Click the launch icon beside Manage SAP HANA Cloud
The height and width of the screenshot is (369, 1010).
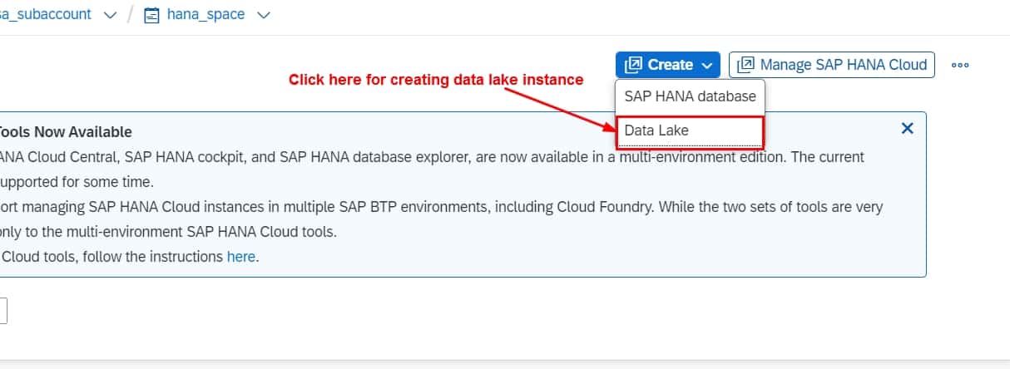coord(745,65)
